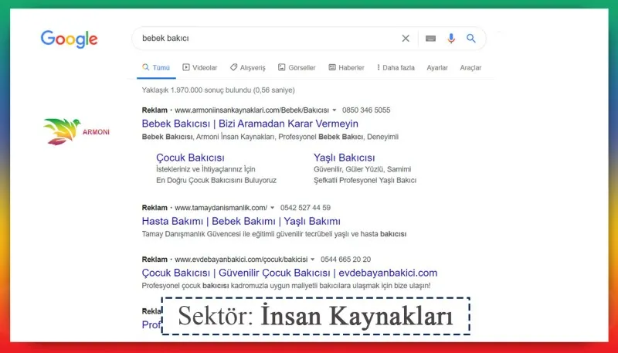Open Bebek Bakıcısı | Bizi Aramadan Karar Vermeyin
Screen dimensions: 618x353
coord(250,124)
